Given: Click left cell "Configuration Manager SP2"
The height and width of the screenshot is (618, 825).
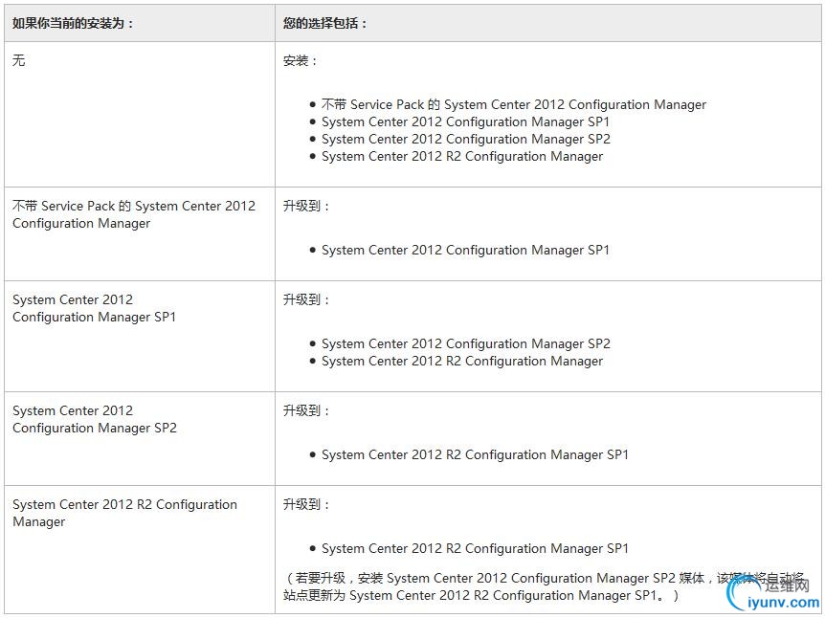Looking at the screenshot, I should 95,419.
